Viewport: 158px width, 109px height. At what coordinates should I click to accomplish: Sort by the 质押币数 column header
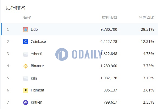109,17
